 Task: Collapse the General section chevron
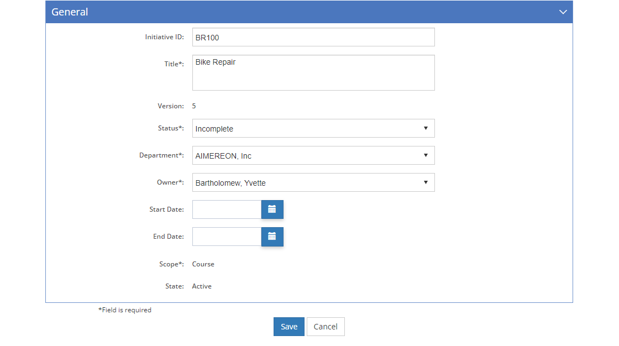563,12
